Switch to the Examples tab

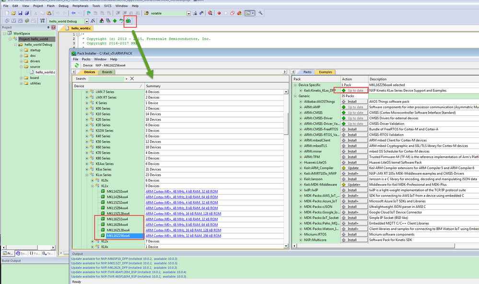click(x=326, y=72)
